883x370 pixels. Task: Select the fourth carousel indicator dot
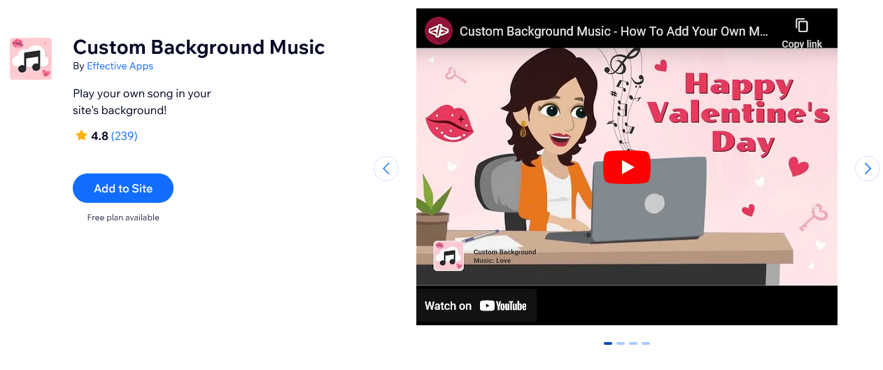pos(646,343)
